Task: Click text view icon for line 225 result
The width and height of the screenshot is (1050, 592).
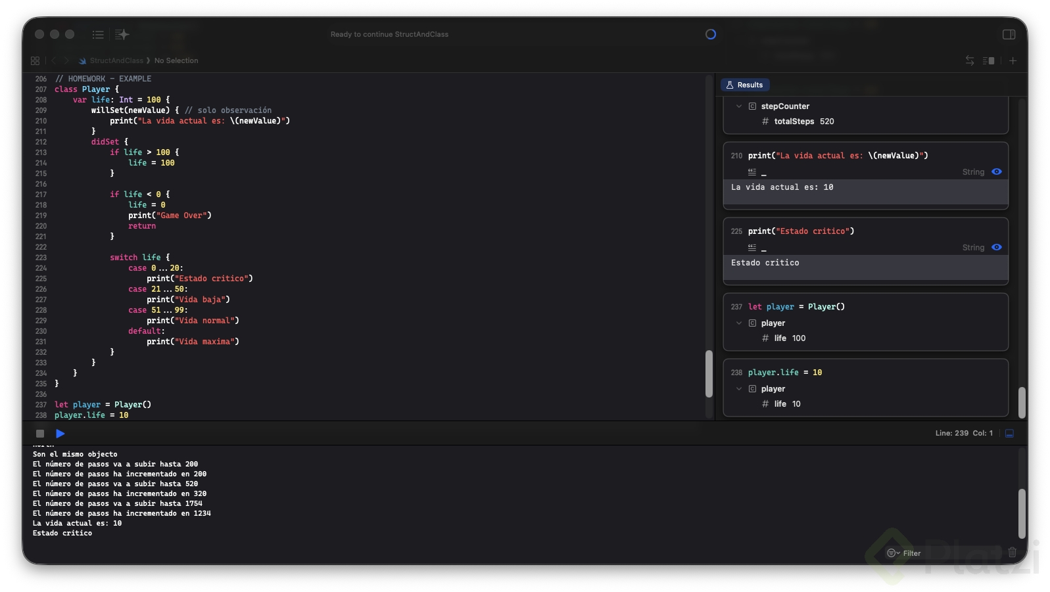Action: coord(752,248)
